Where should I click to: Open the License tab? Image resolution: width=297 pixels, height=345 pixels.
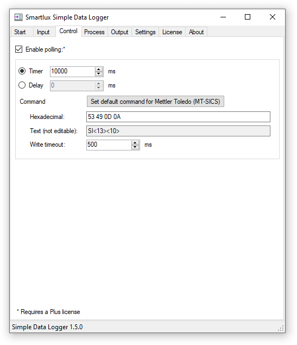click(x=172, y=32)
